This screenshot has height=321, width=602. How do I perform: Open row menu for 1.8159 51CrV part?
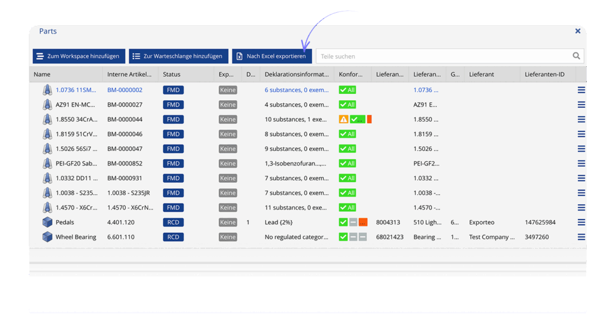581,134
